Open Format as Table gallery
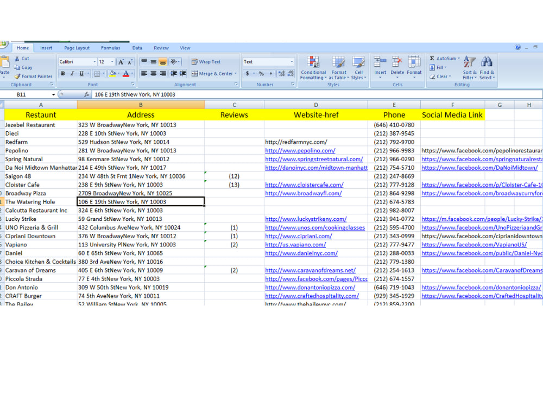Viewport: 543px width, 407px height. click(x=339, y=68)
